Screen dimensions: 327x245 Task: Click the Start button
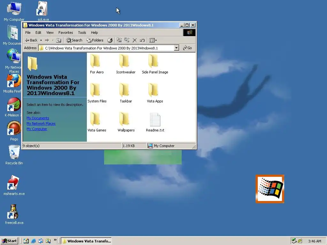coord(9,241)
